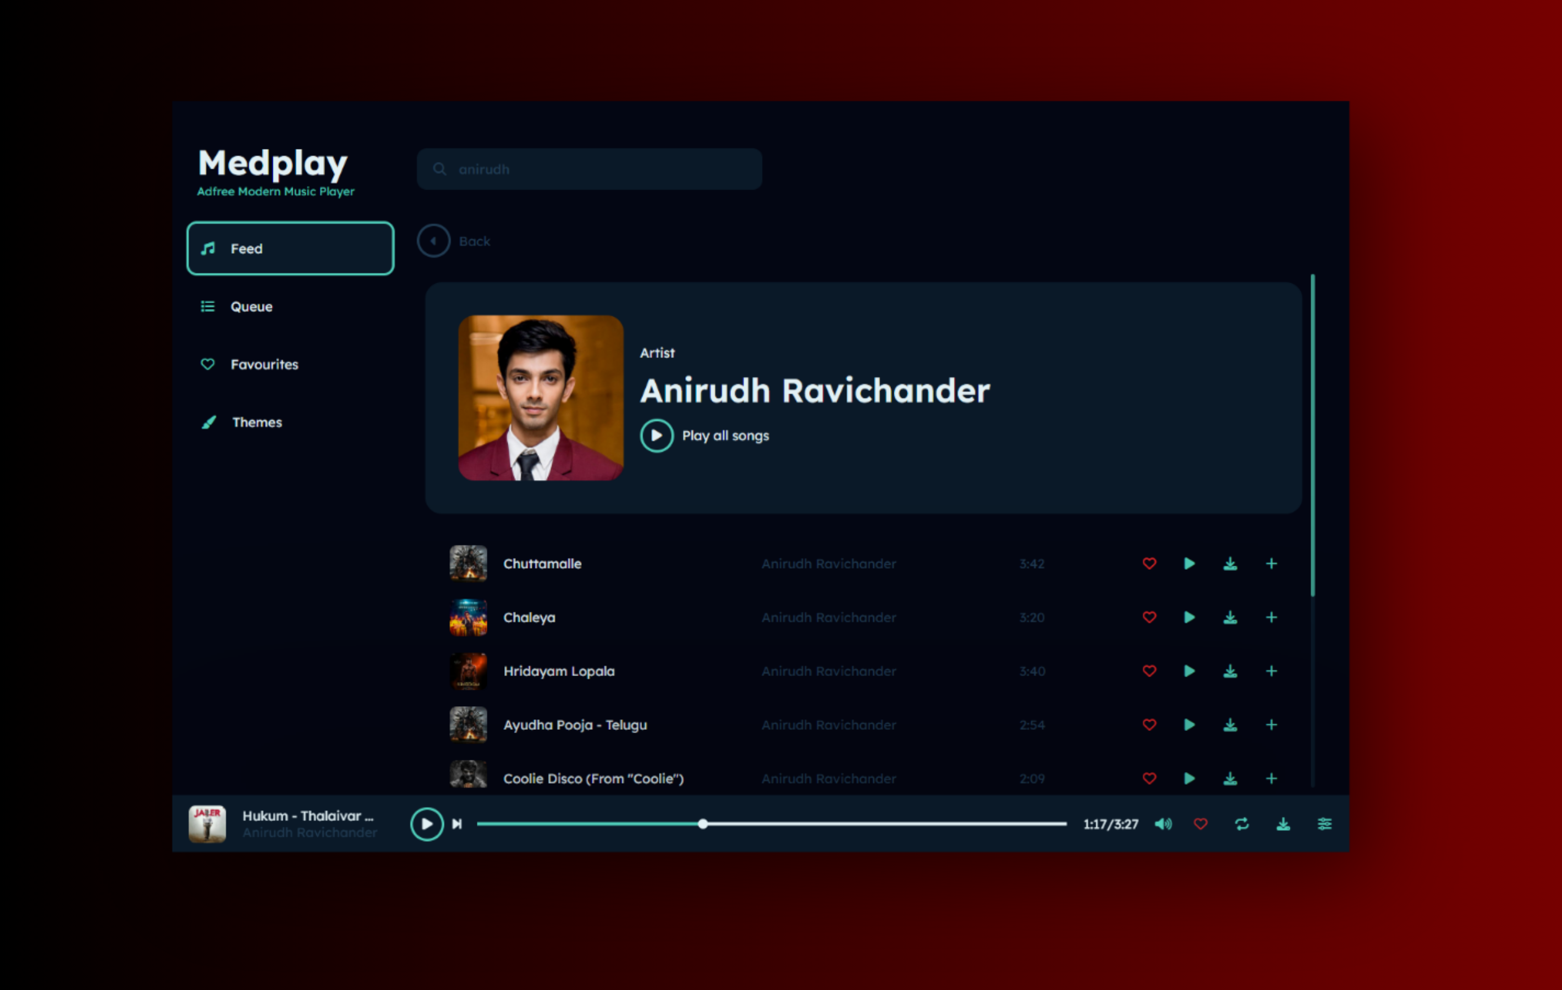Mute the volume speaker icon
The height and width of the screenshot is (990, 1562).
(1163, 824)
